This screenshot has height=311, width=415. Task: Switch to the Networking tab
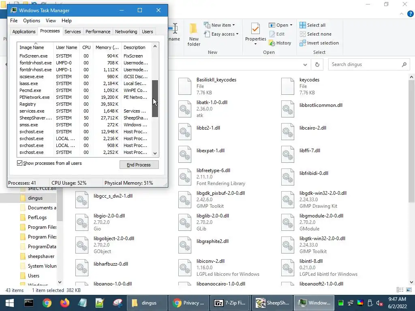(x=126, y=32)
